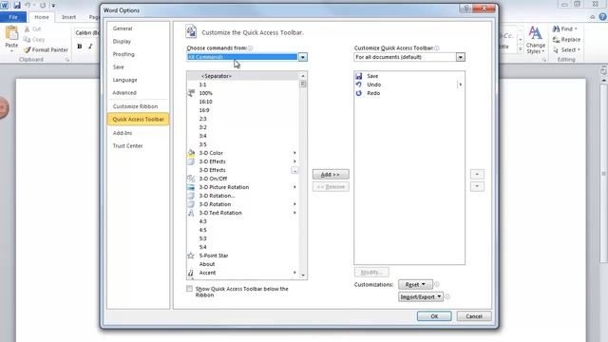This screenshot has height=342, width=608.
Task: Toggle Bold formatting in the ribbon
Action: pyautogui.click(x=80, y=47)
